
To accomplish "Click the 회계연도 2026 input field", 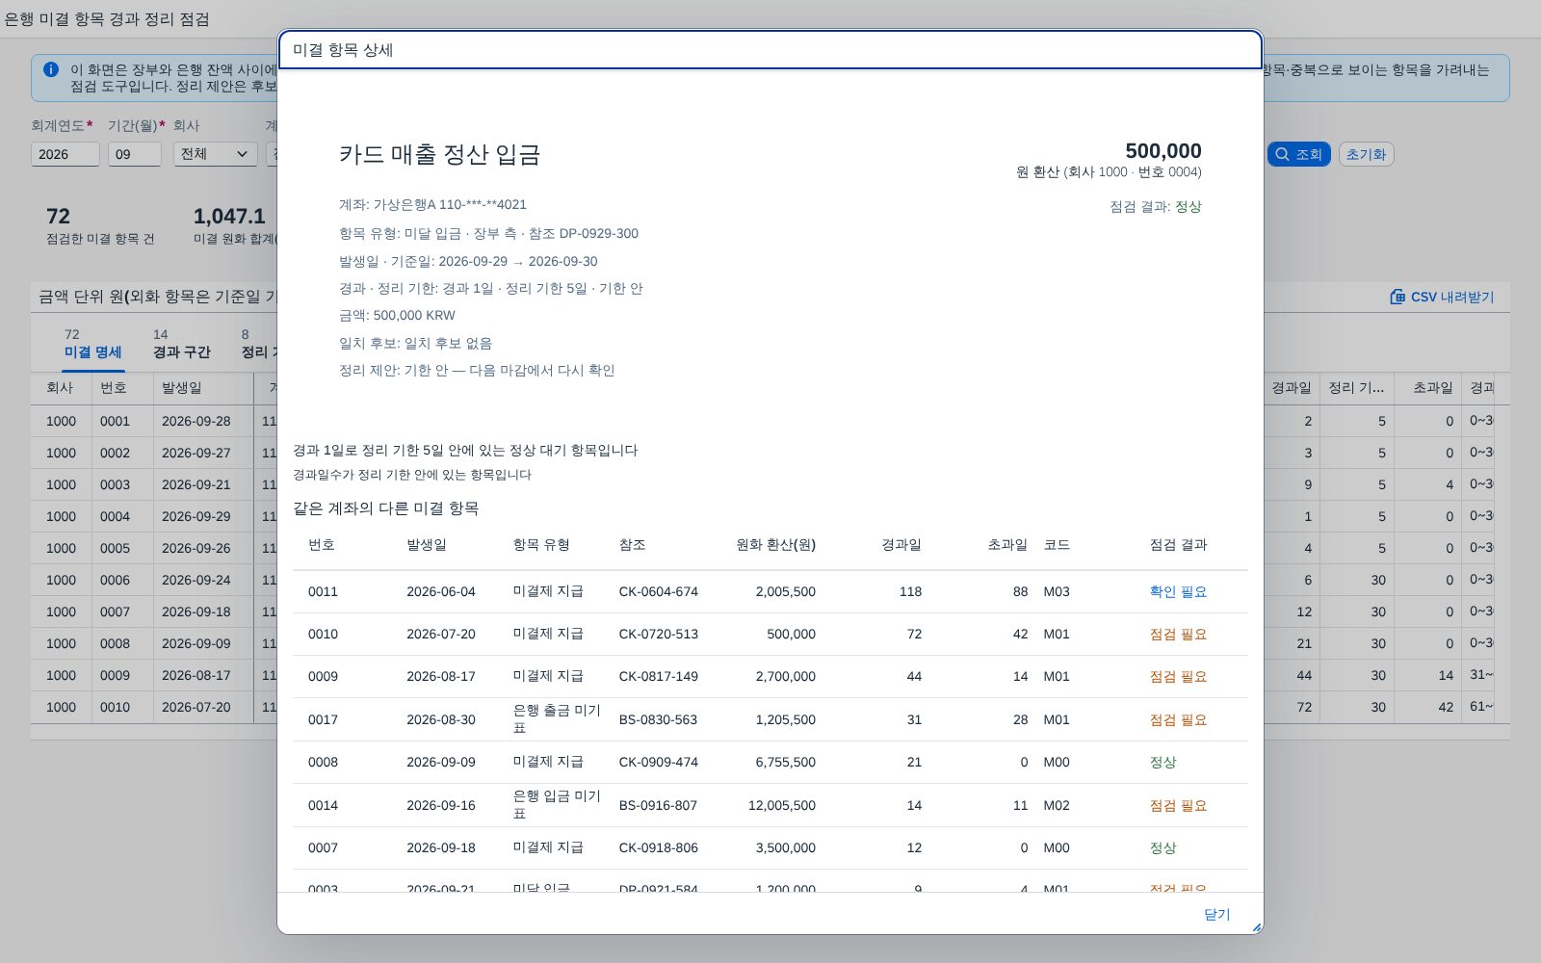I will (x=65, y=154).
